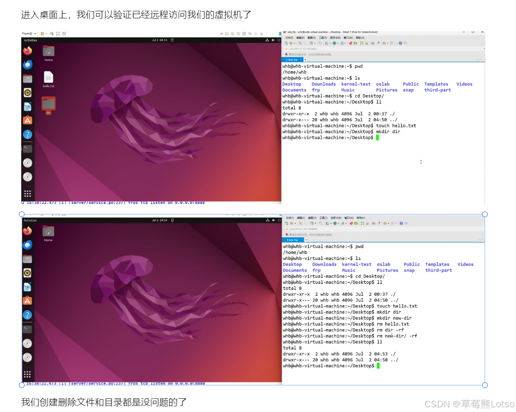Screen dimensions: 516x412
Task: Click the underlined 虚拟机 word in heading text
Action: [x=228, y=15]
